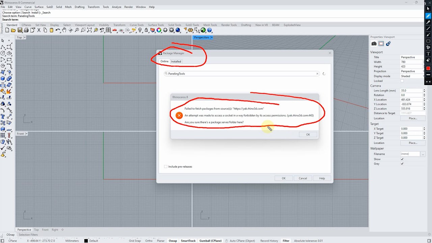Clear the Package Manager search text
432x243 pixels.
coord(317,74)
